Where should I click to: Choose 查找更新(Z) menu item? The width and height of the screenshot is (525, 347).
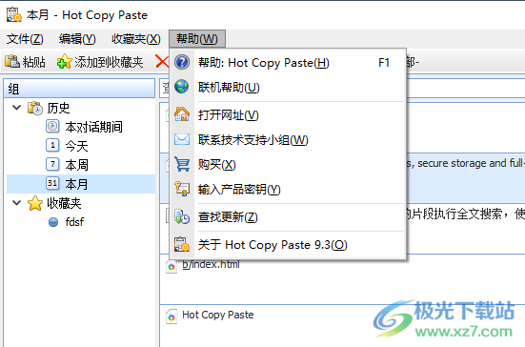point(288,217)
